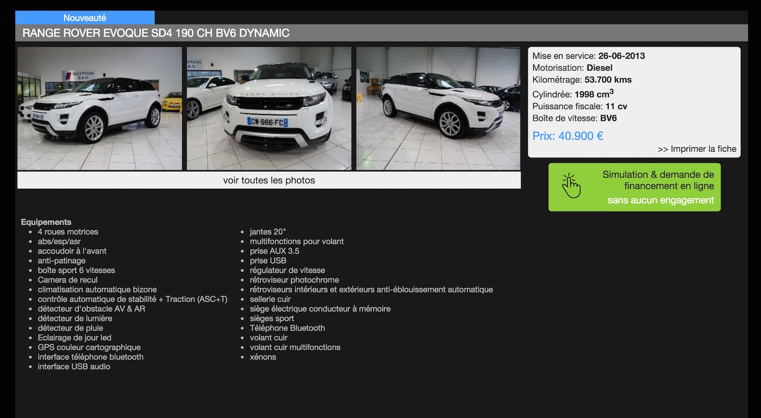Select 'Puissance fiscale: 11 cv' line
Screen dimensions: 761x418
[580, 106]
